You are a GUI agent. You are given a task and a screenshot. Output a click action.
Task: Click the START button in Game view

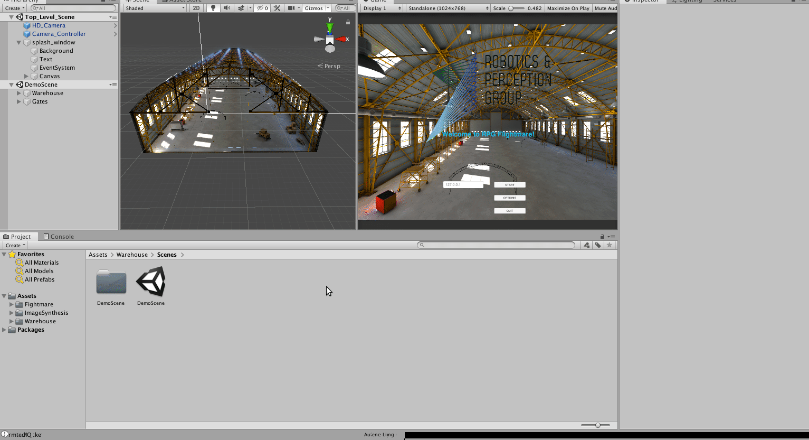tap(510, 185)
